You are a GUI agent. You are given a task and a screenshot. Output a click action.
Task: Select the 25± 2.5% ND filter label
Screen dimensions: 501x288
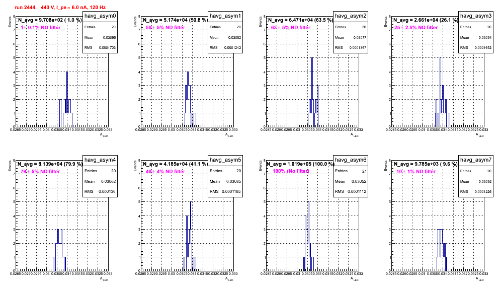[416, 28]
